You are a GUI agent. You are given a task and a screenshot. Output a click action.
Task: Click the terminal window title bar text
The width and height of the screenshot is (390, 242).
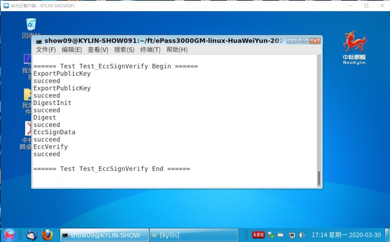click(164, 41)
